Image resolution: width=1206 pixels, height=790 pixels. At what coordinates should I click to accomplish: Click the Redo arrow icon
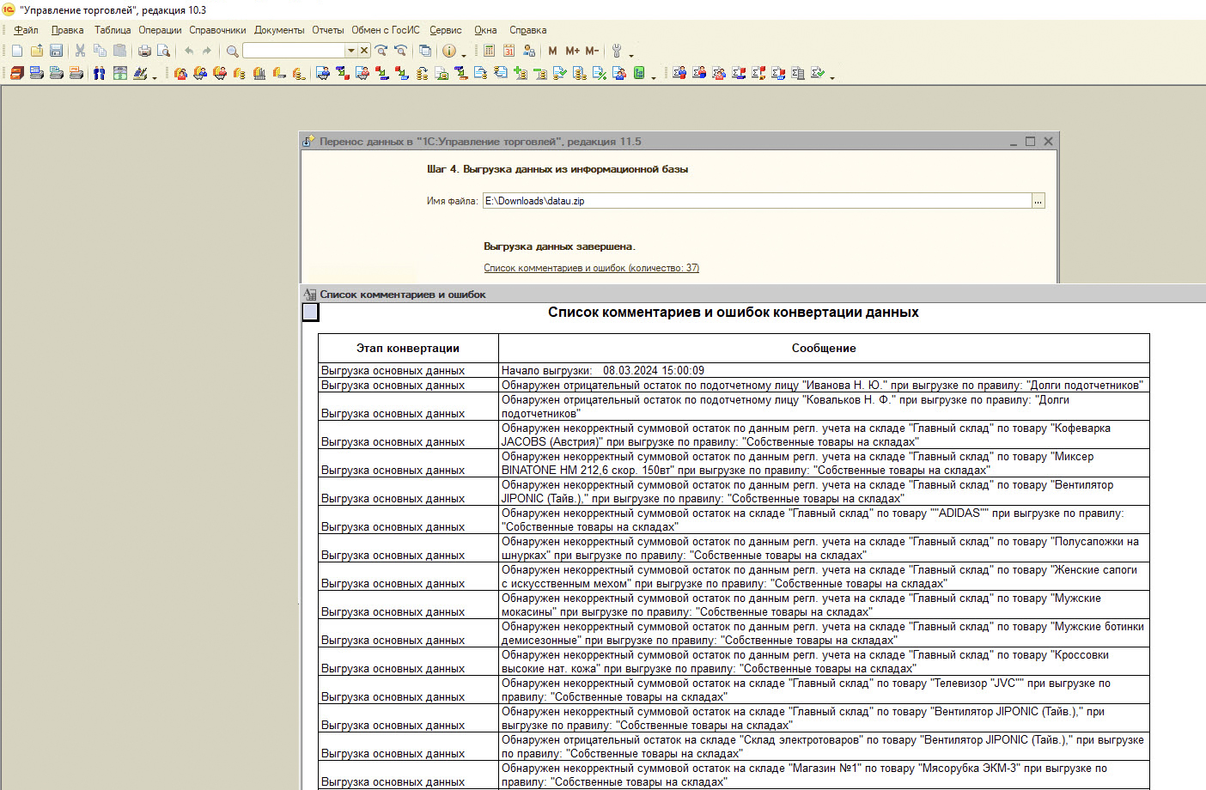207,51
